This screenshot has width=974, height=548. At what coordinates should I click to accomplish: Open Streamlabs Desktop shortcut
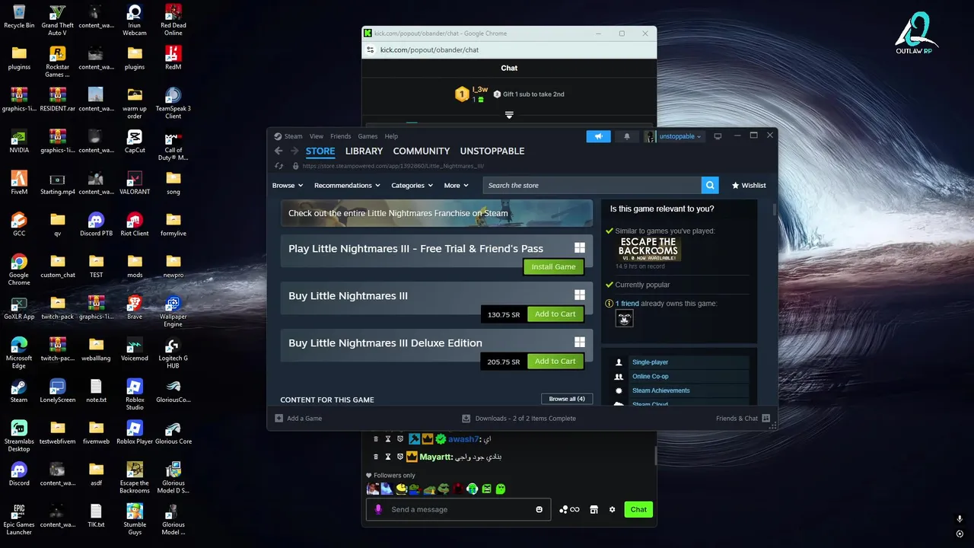[x=19, y=436]
